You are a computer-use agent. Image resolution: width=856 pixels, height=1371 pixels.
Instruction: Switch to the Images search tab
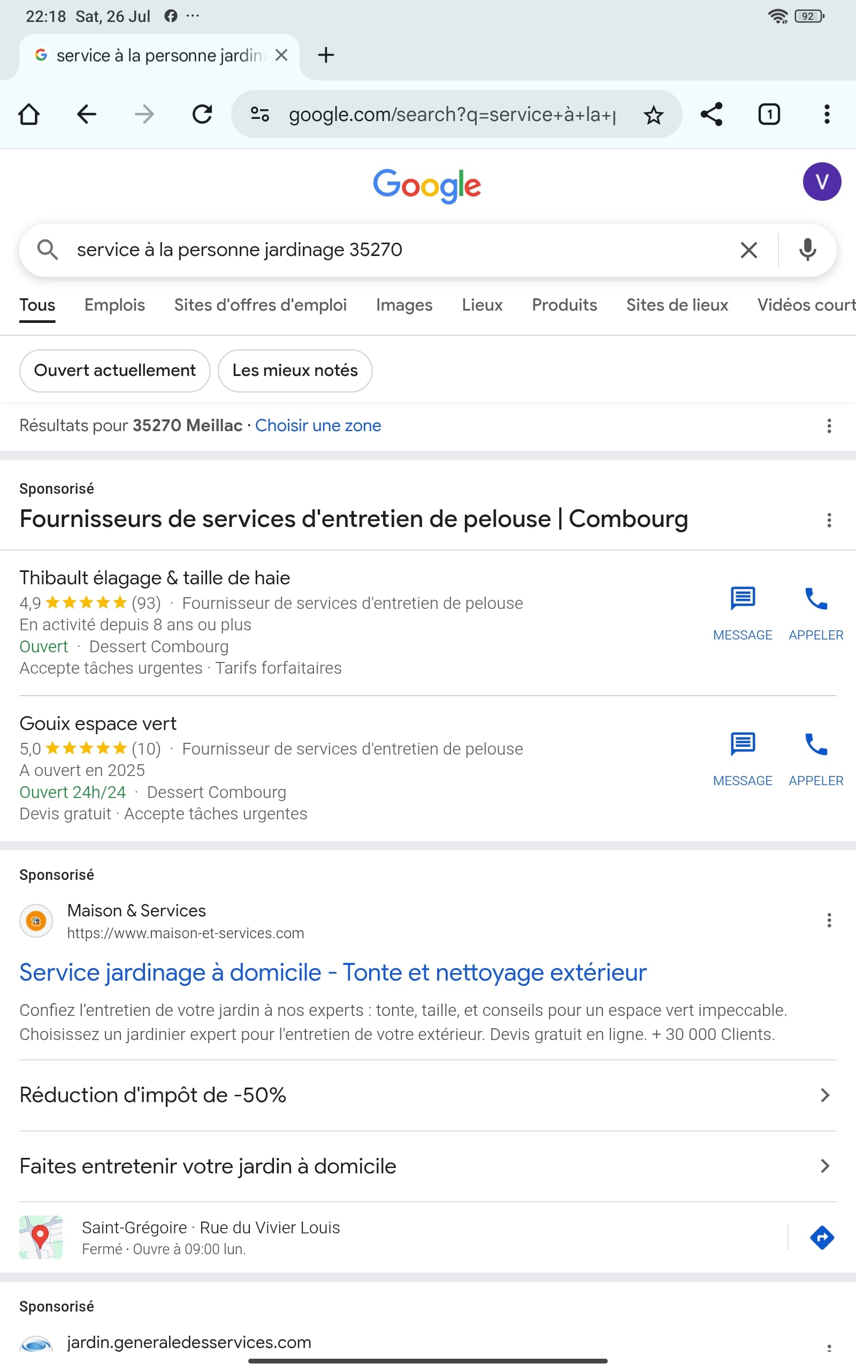click(x=403, y=305)
